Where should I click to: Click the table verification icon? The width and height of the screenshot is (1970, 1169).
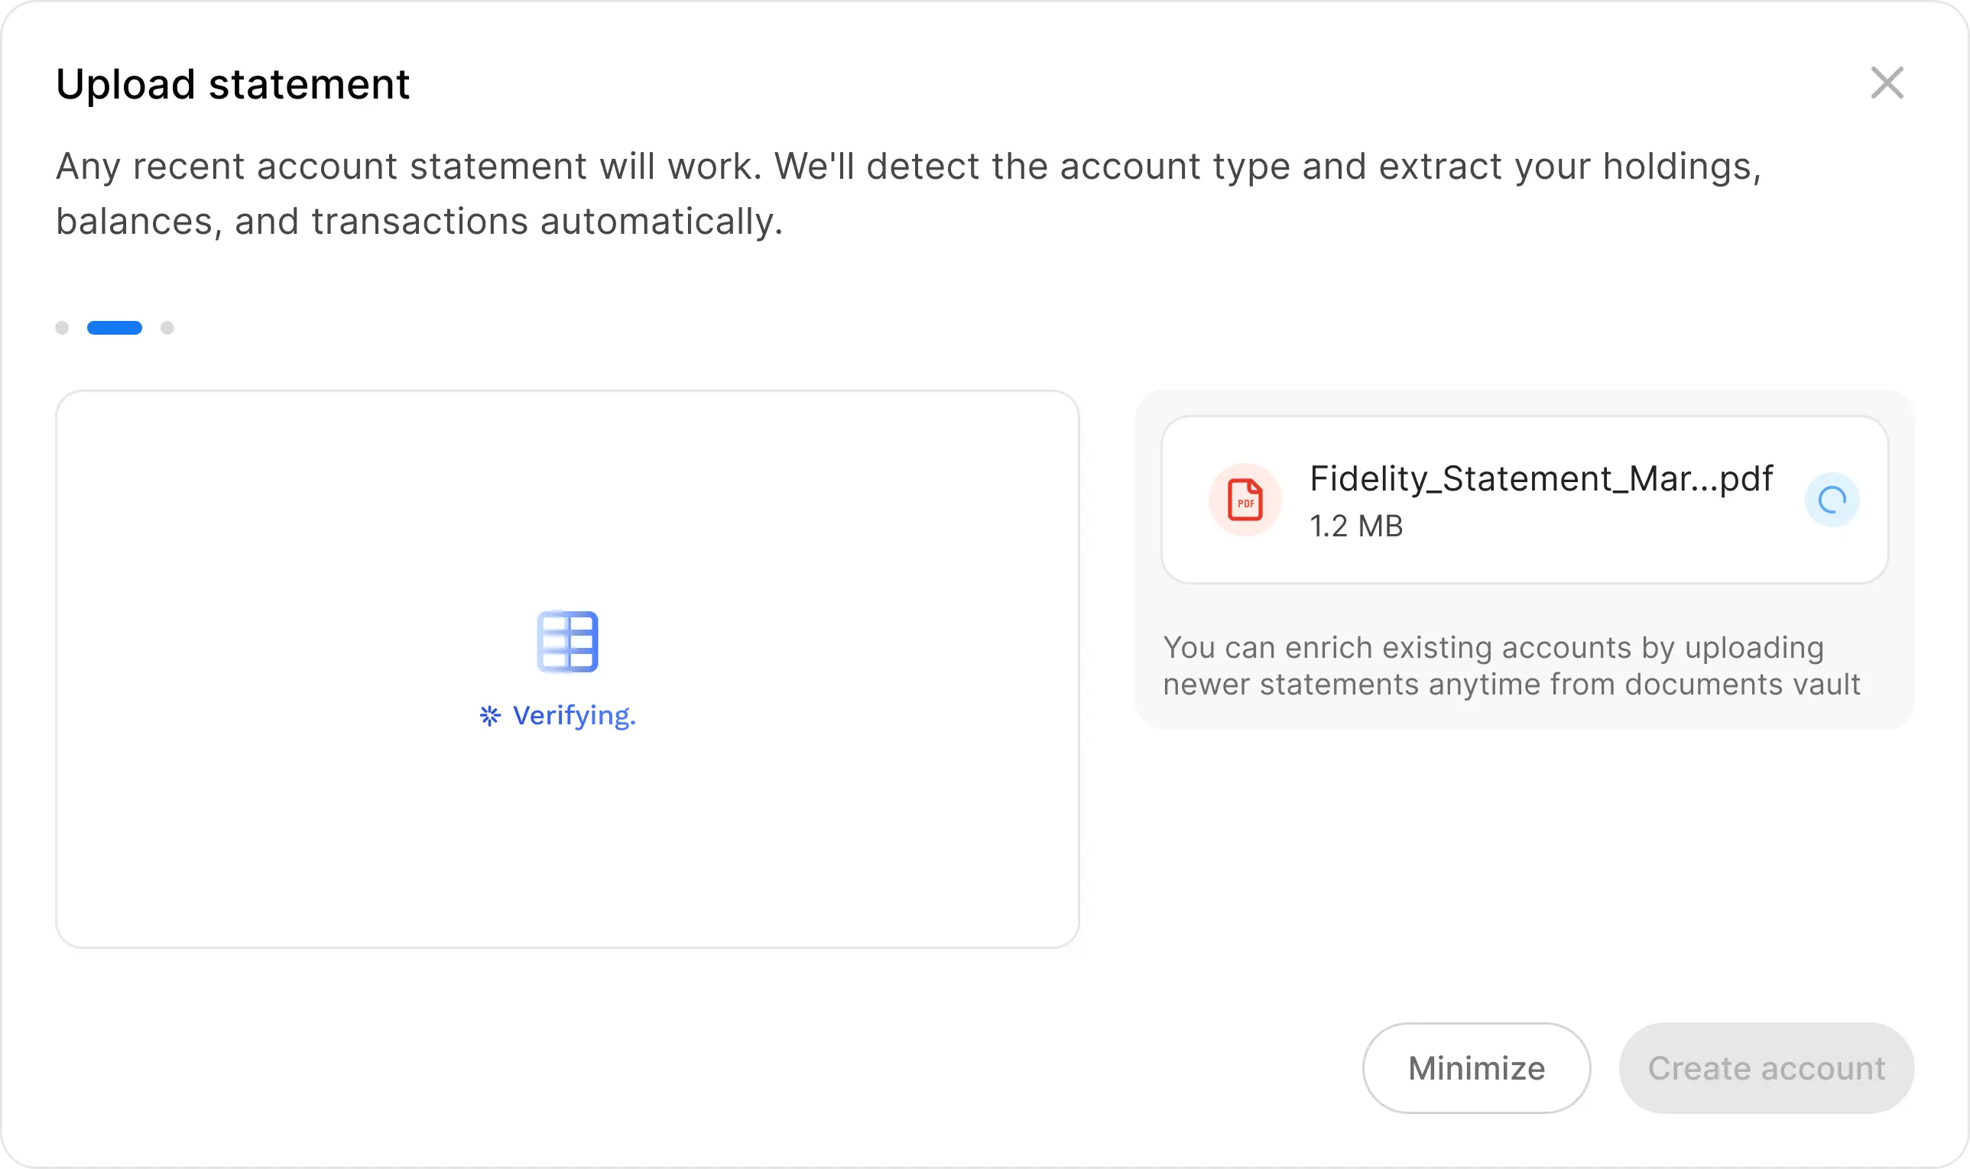point(567,641)
